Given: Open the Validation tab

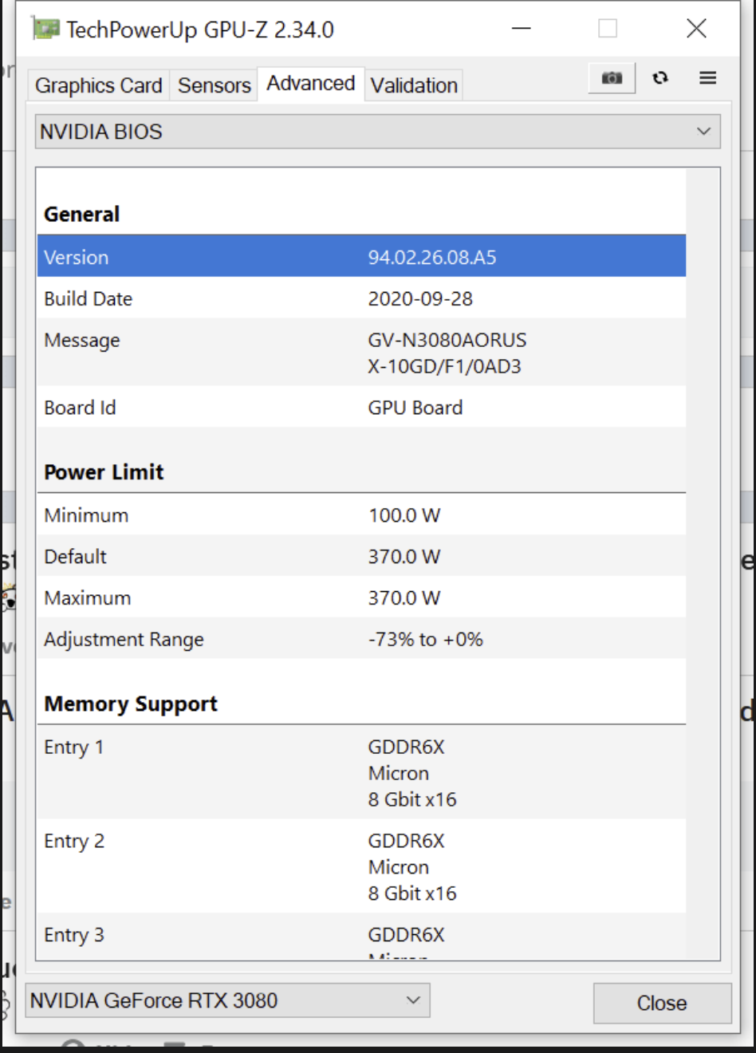Looking at the screenshot, I should click(x=413, y=85).
